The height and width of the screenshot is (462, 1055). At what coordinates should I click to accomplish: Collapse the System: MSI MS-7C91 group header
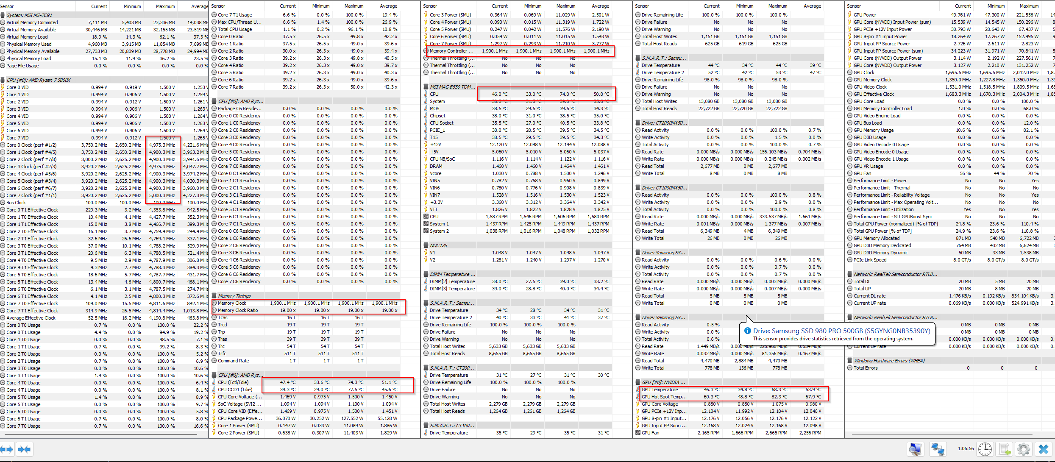[x=29, y=15]
